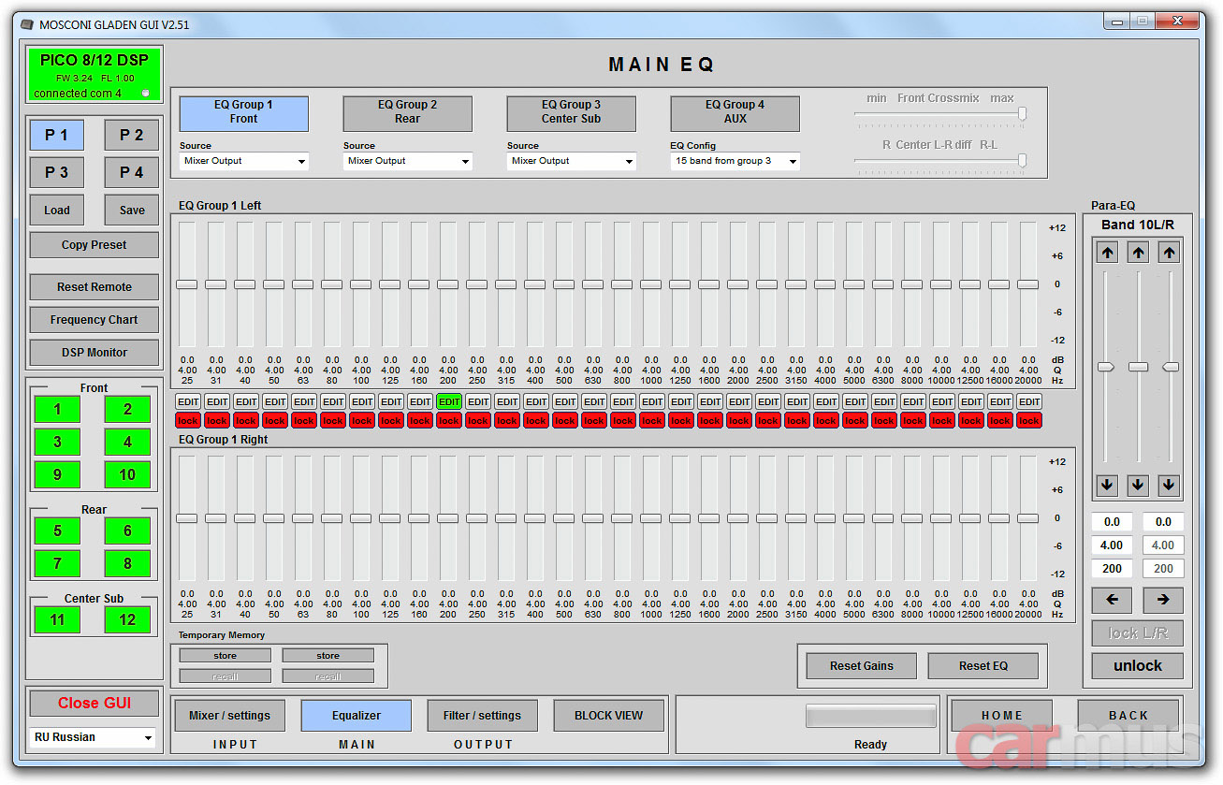Select Rear channel 6 button
The width and height of the screenshot is (1223, 785).
click(x=128, y=531)
